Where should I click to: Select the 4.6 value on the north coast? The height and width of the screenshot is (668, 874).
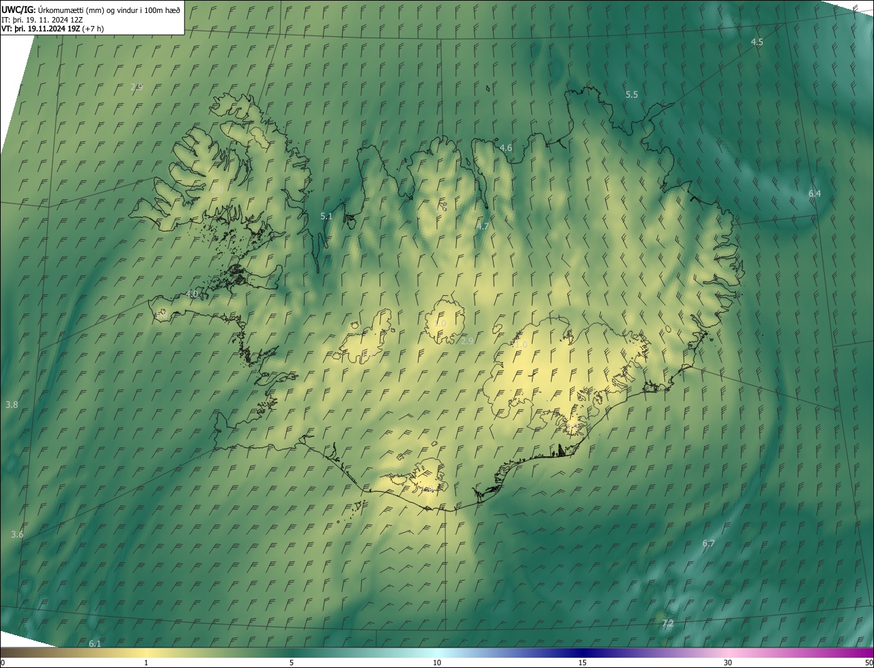click(506, 148)
